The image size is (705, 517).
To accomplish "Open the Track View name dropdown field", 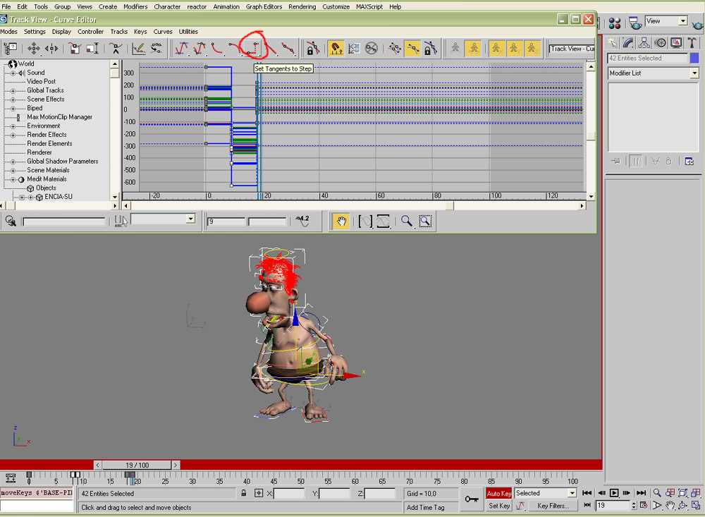I will (572, 49).
